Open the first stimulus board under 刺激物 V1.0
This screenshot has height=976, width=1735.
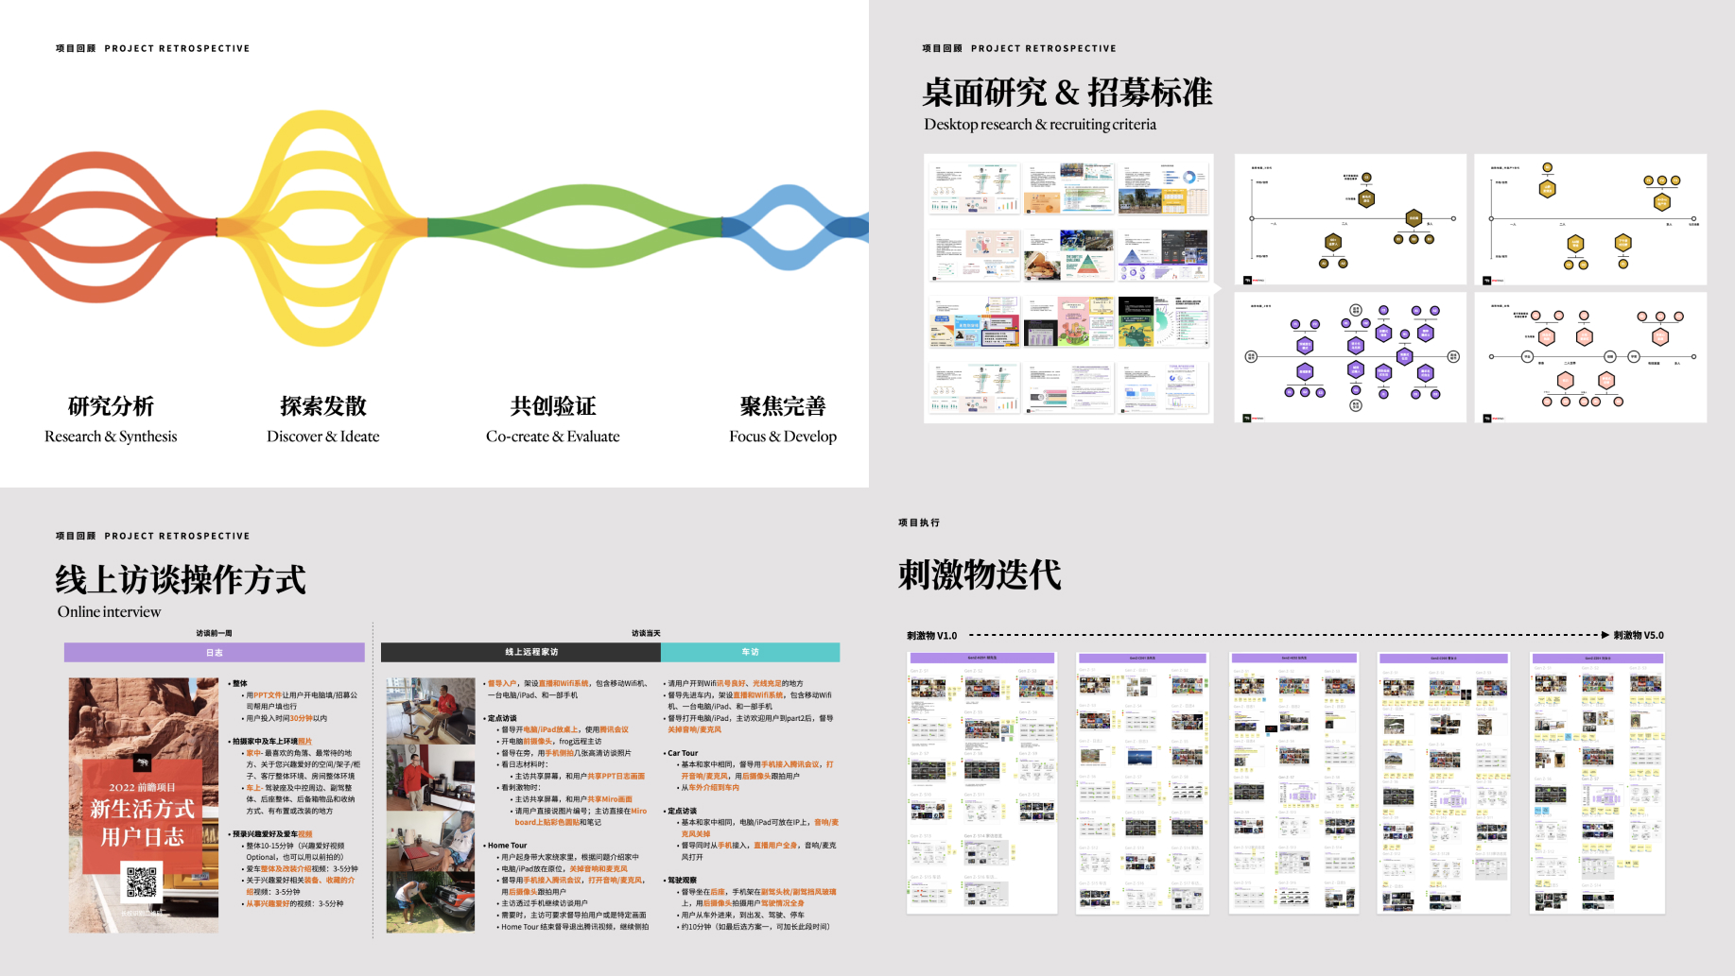pos(981,782)
